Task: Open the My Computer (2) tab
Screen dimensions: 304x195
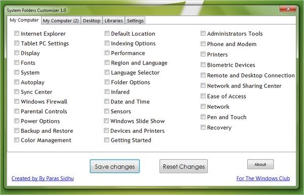Action: pos(61,21)
